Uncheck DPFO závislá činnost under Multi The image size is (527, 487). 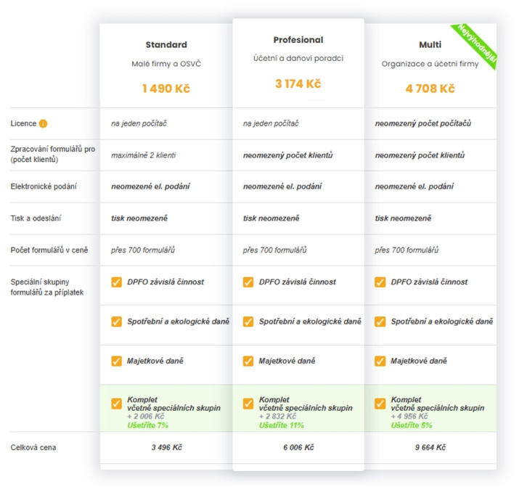[x=380, y=282]
